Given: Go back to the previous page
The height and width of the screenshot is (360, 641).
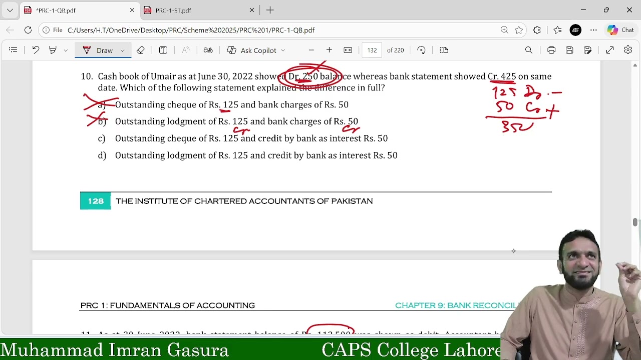Looking at the screenshot, I should click(10, 30).
